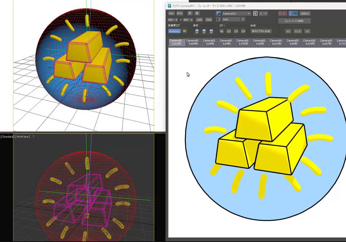Viewport: 346px width, 242px height.
Task: Click the half-circle contrast icon beside main
Action: coord(218,19)
